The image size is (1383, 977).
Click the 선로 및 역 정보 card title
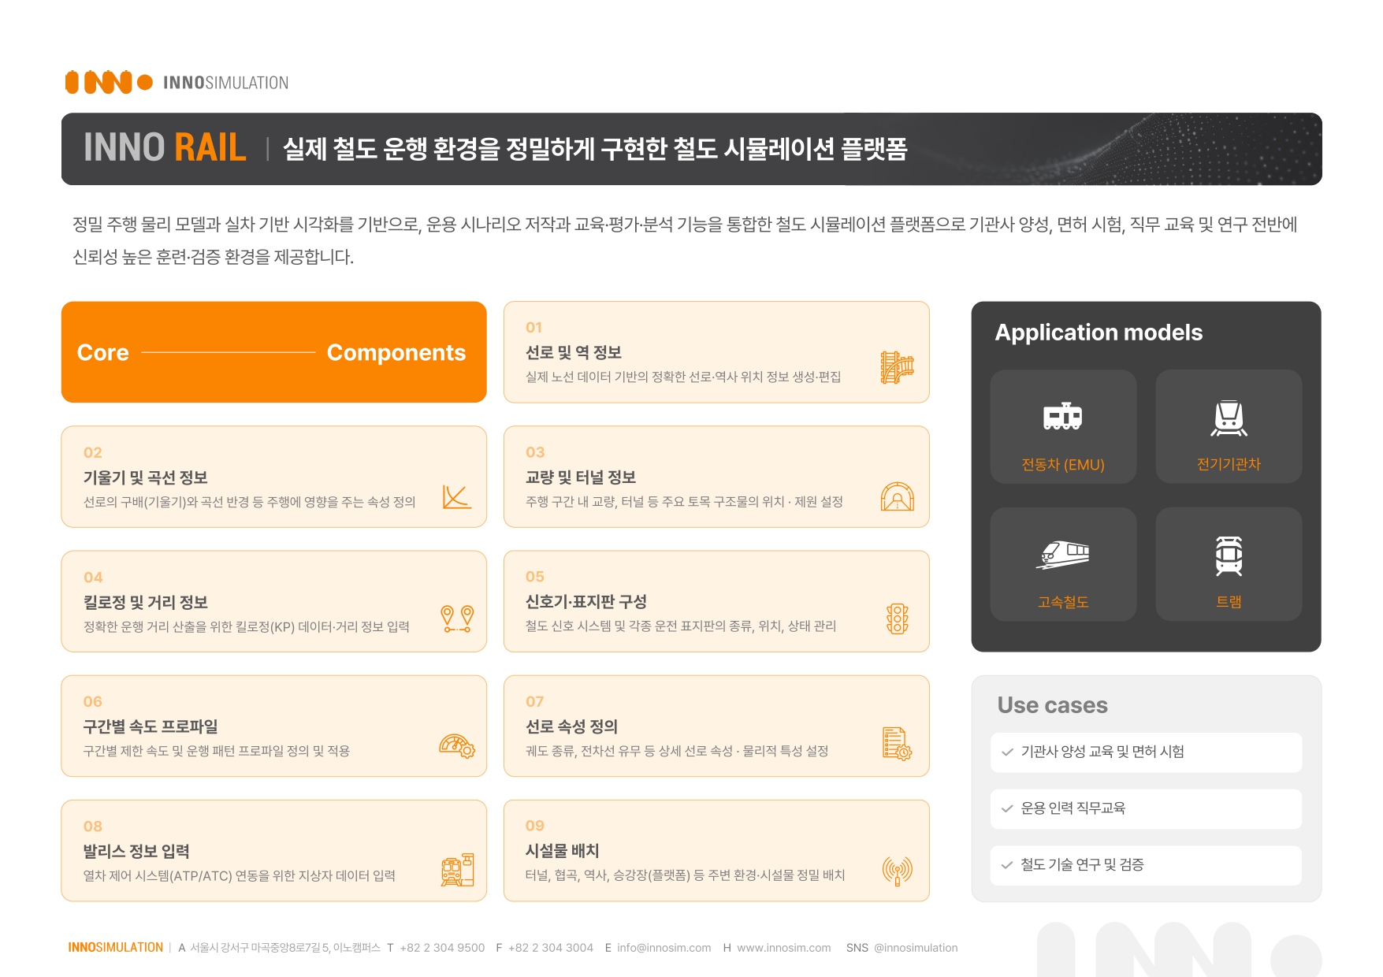(x=574, y=352)
